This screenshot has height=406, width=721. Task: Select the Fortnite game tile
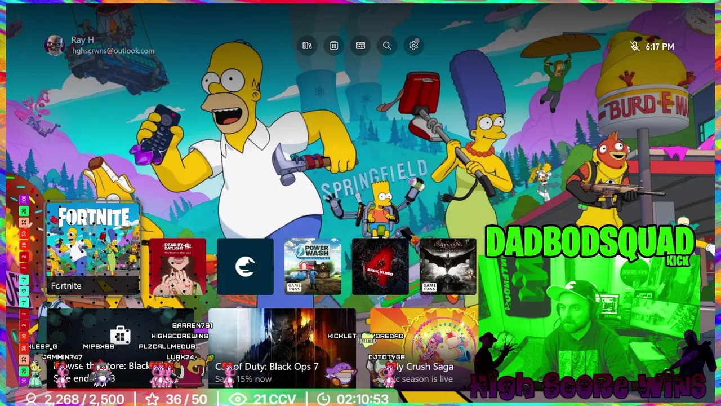pyautogui.click(x=93, y=249)
